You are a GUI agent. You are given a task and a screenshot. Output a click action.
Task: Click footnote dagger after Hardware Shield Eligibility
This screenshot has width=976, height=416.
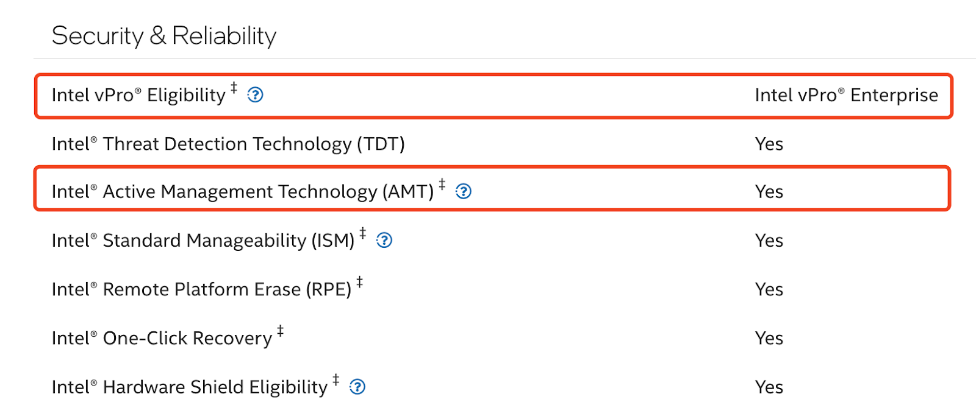[x=336, y=379]
